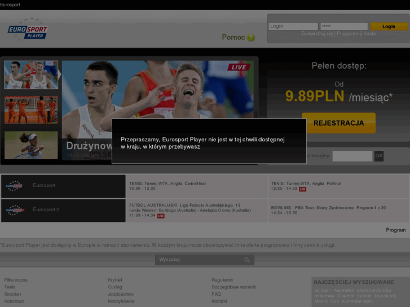
Task: Click the search magnifier icon
Action: tap(247, 260)
